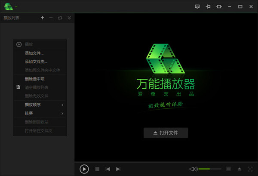
Task: Toggle playlist loop mode icon
Action: [x=60, y=18]
